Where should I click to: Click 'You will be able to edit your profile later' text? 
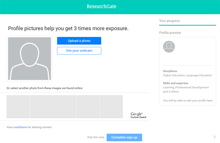[x=188, y=101]
